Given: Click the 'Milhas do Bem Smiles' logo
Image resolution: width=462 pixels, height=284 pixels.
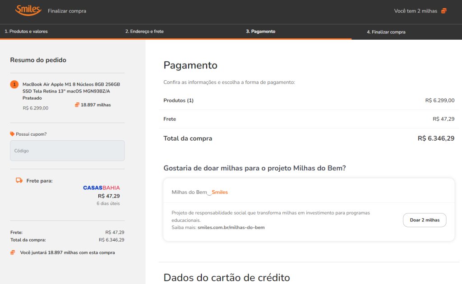Looking at the screenshot, I should click(x=200, y=192).
